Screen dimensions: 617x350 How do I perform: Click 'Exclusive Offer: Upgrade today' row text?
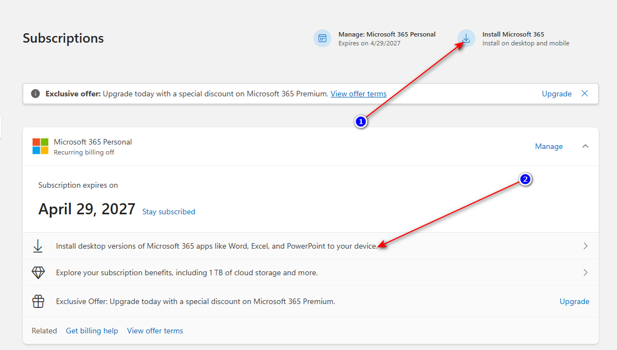tap(196, 301)
